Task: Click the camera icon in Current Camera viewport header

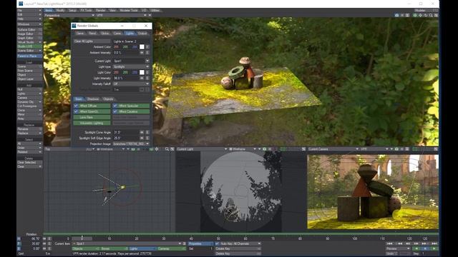Action: pyautogui.click(x=396, y=149)
